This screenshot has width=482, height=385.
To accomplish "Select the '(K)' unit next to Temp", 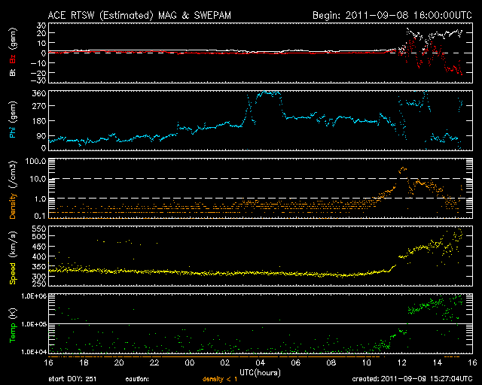I will [13, 314].
